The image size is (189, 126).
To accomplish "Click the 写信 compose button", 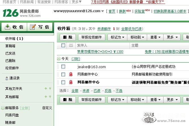I will pyautogui.click(x=40, y=27).
